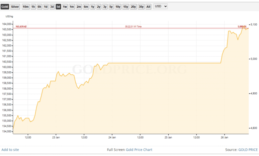Select the active 5d range button
Screen dimensions: 259x156
[58, 7]
